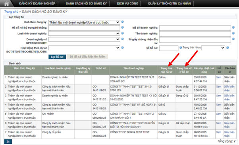
Task: Focus the Tên doanh nghiệp input
Action: pyautogui.click(x=195, y=34)
